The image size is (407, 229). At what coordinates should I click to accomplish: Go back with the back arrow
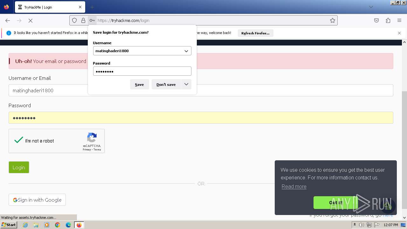8,20
